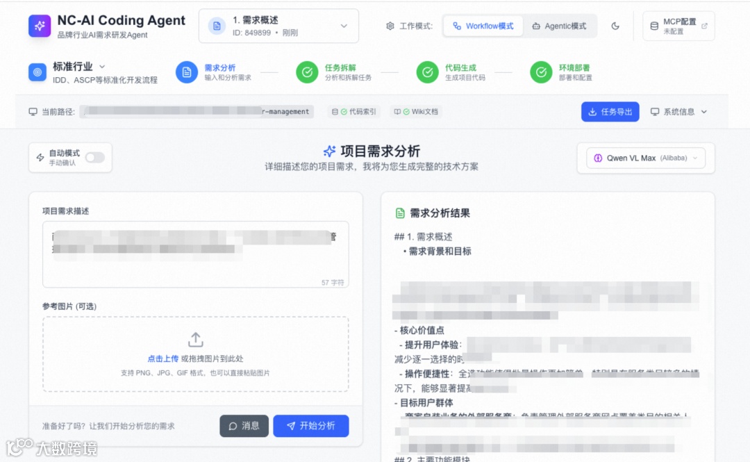This screenshot has height=462, width=750.
Task: Click the 开始分析 button
Action: (x=311, y=426)
